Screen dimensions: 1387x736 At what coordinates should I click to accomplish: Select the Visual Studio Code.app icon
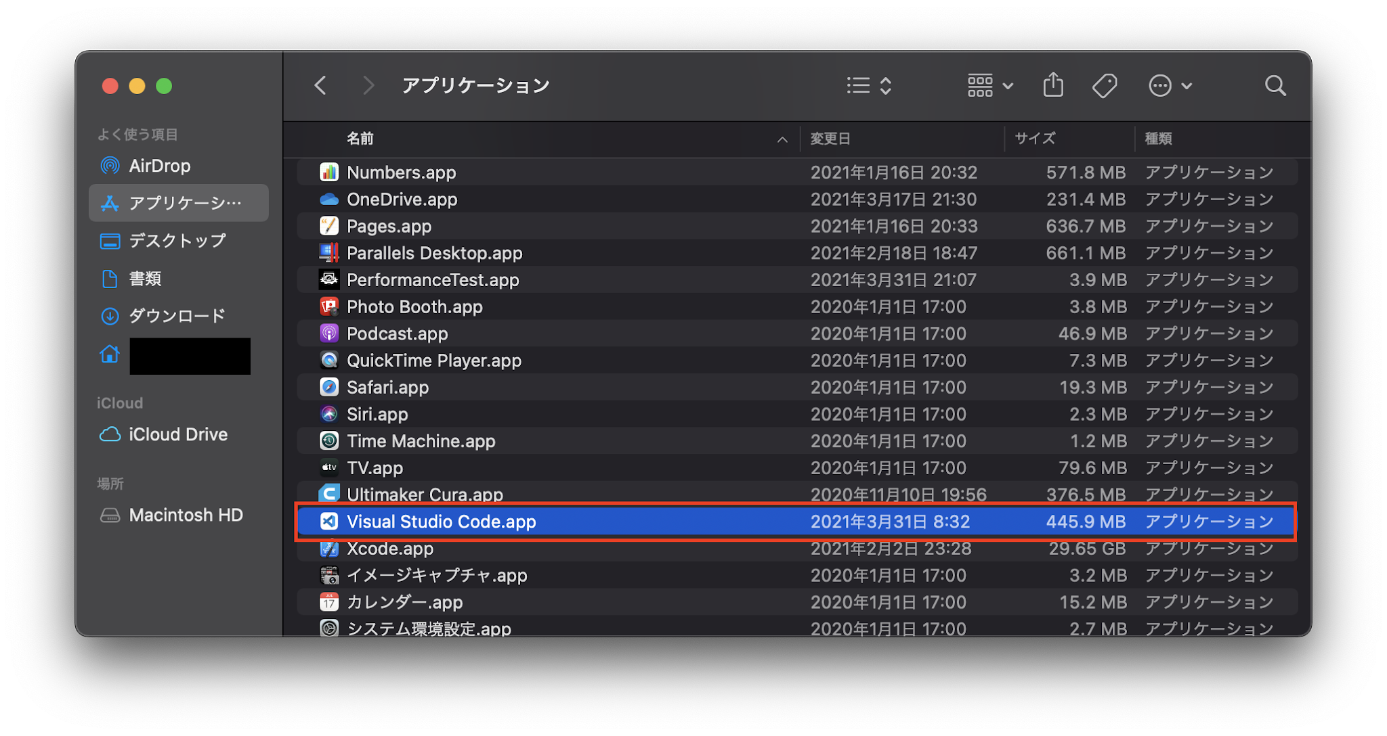(329, 522)
